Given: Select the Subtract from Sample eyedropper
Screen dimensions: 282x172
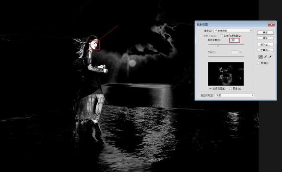Looking at the screenshot, I should 270,57.
